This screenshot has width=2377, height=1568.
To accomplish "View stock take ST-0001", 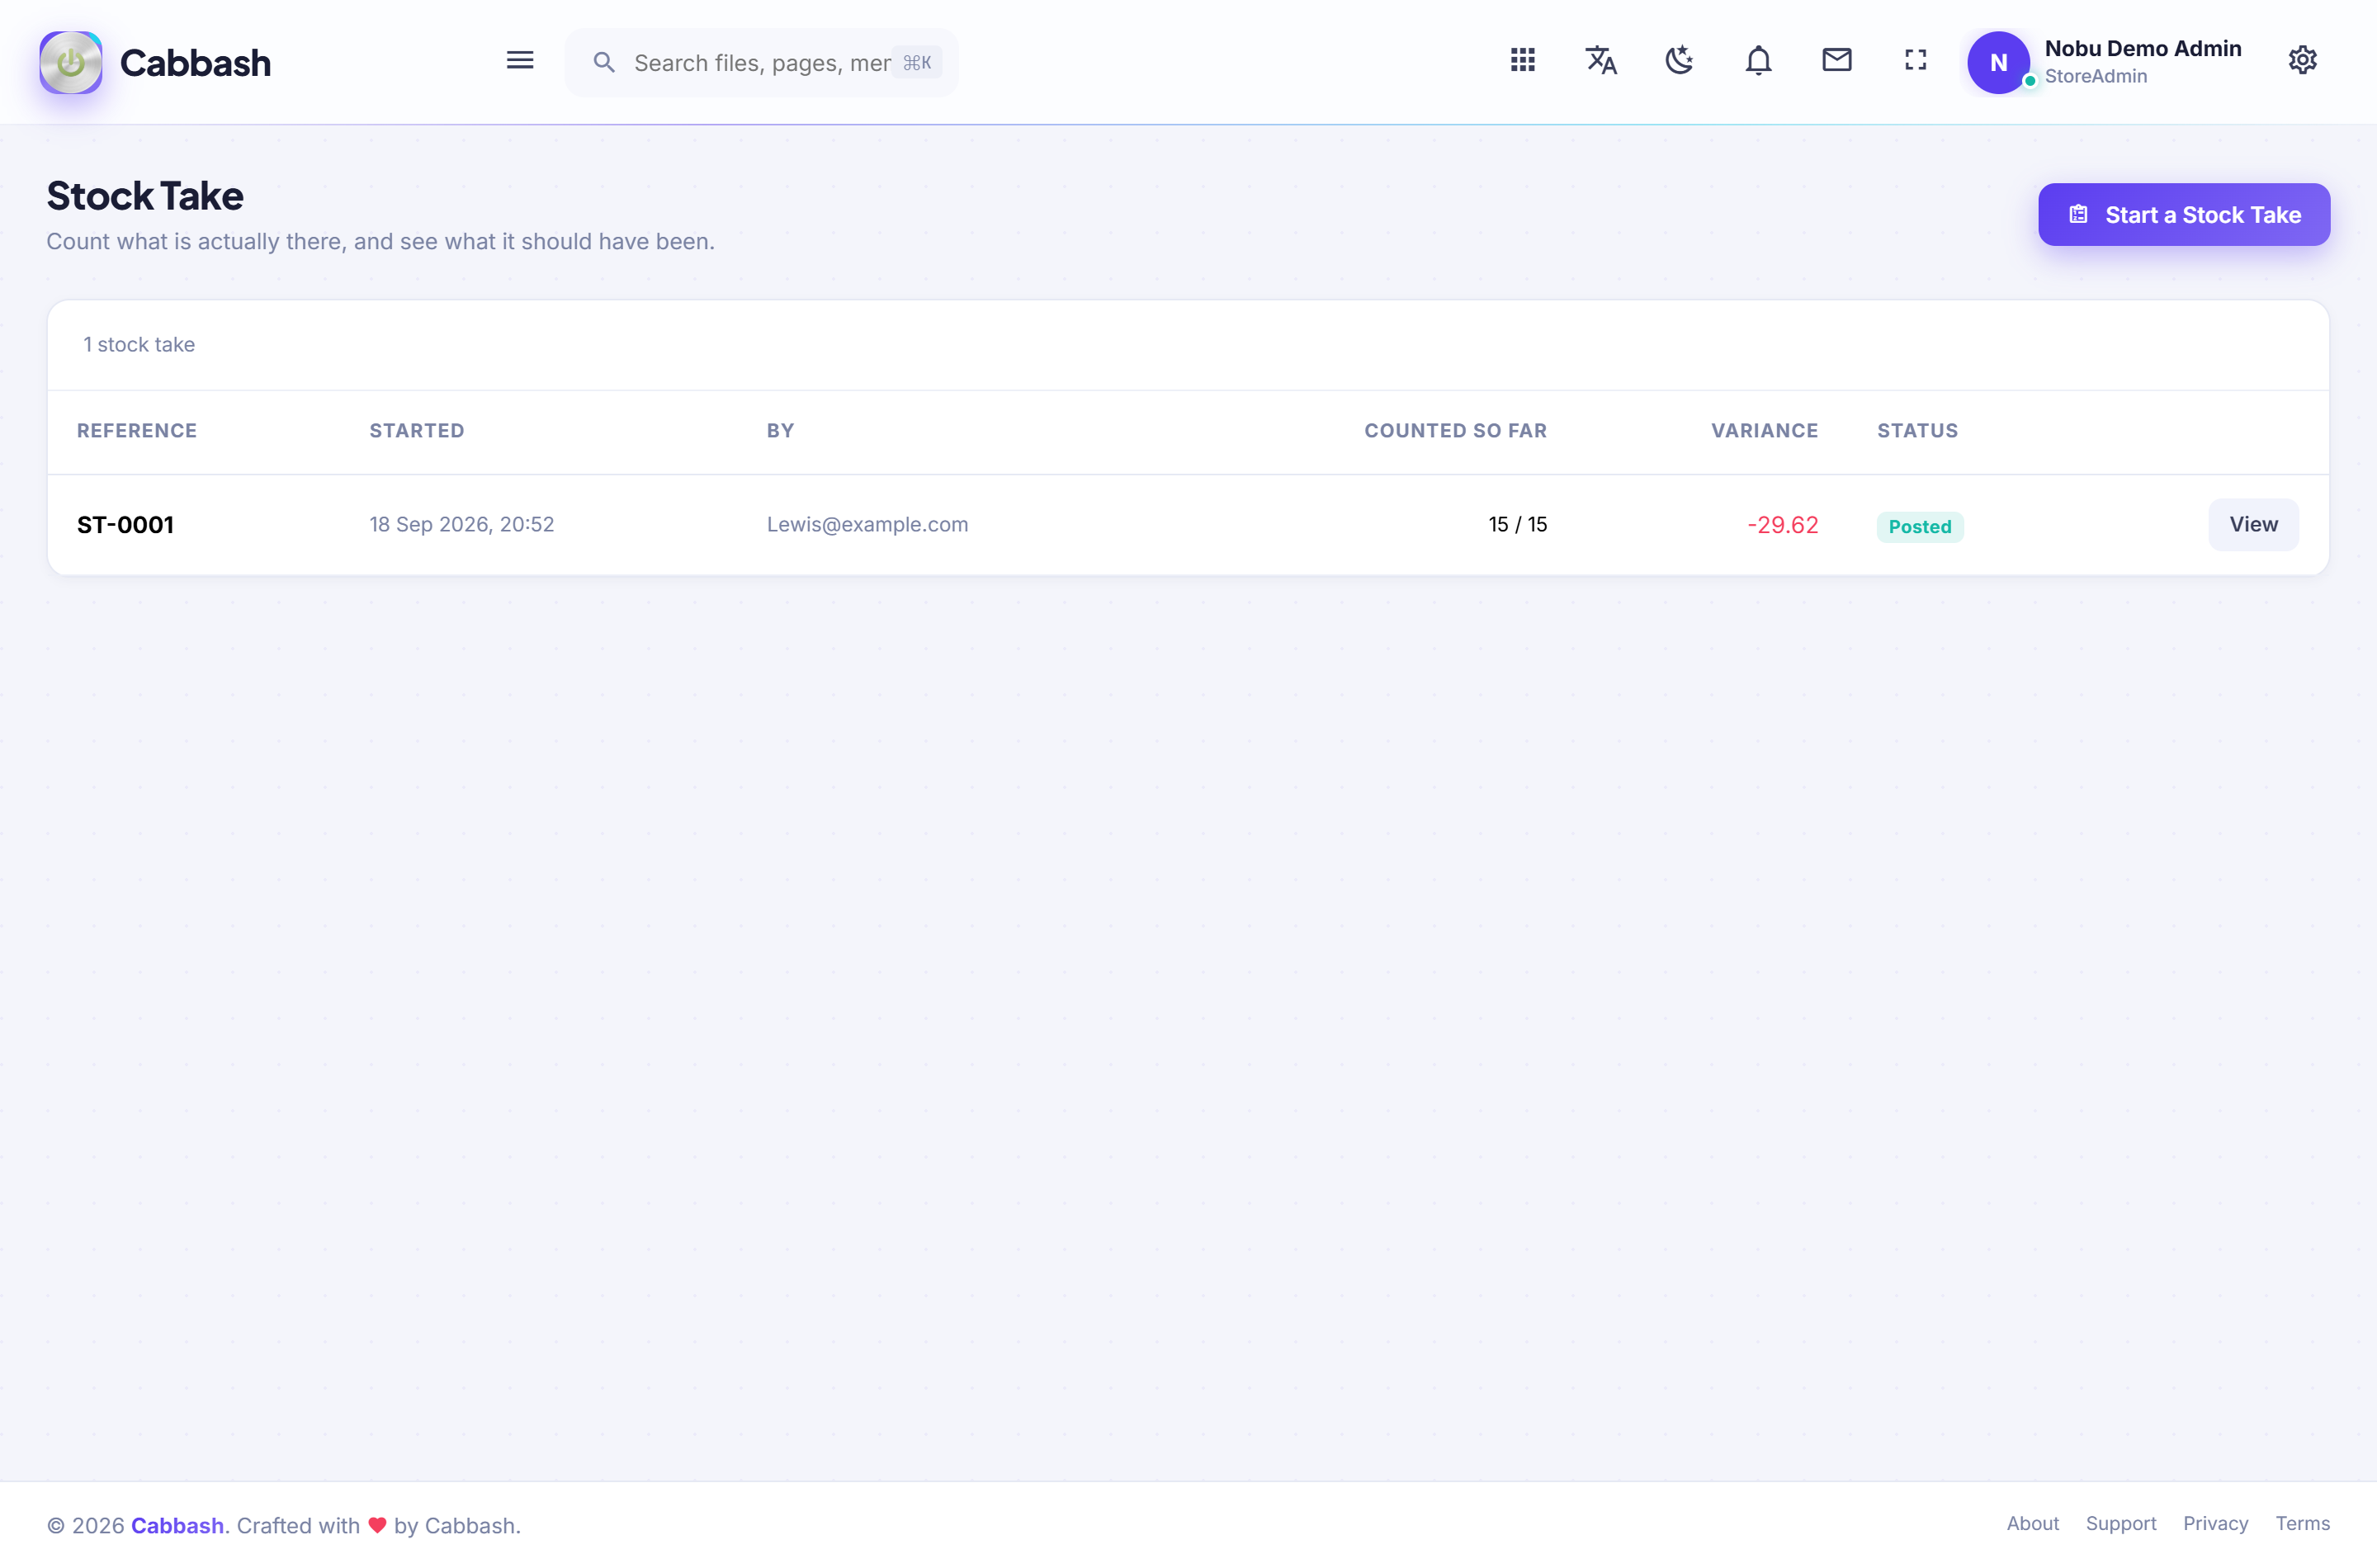I will 2252,525.
